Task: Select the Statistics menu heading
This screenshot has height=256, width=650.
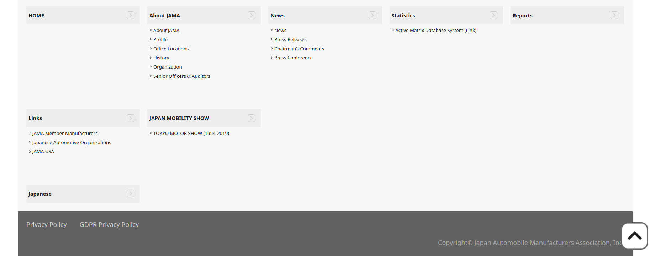Action: click(403, 16)
